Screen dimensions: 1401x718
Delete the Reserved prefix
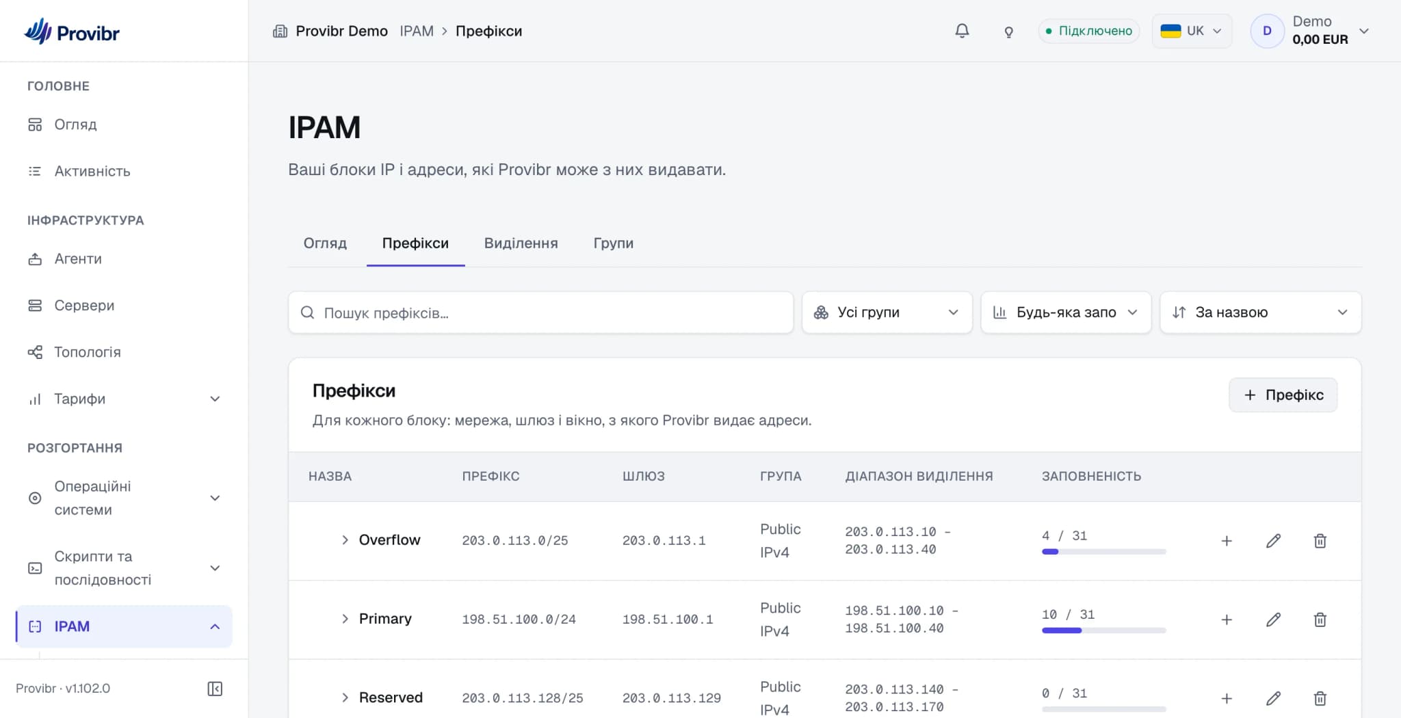(1320, 698)
